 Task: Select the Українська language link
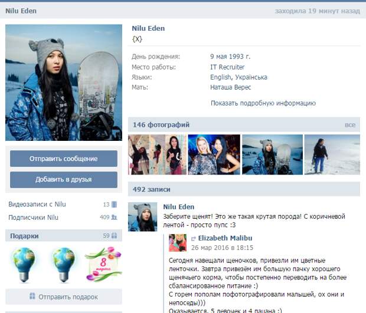pos(251,77)
